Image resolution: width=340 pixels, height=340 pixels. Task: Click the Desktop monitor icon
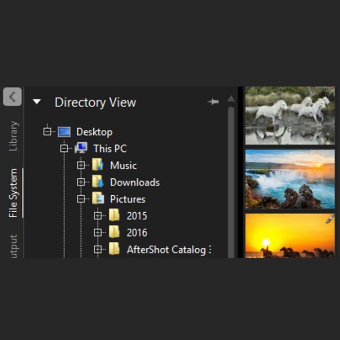pos(64,132)
